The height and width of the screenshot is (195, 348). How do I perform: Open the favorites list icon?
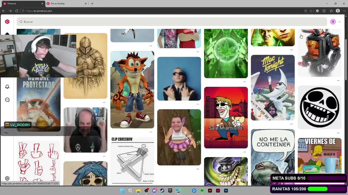pos(331,11)
